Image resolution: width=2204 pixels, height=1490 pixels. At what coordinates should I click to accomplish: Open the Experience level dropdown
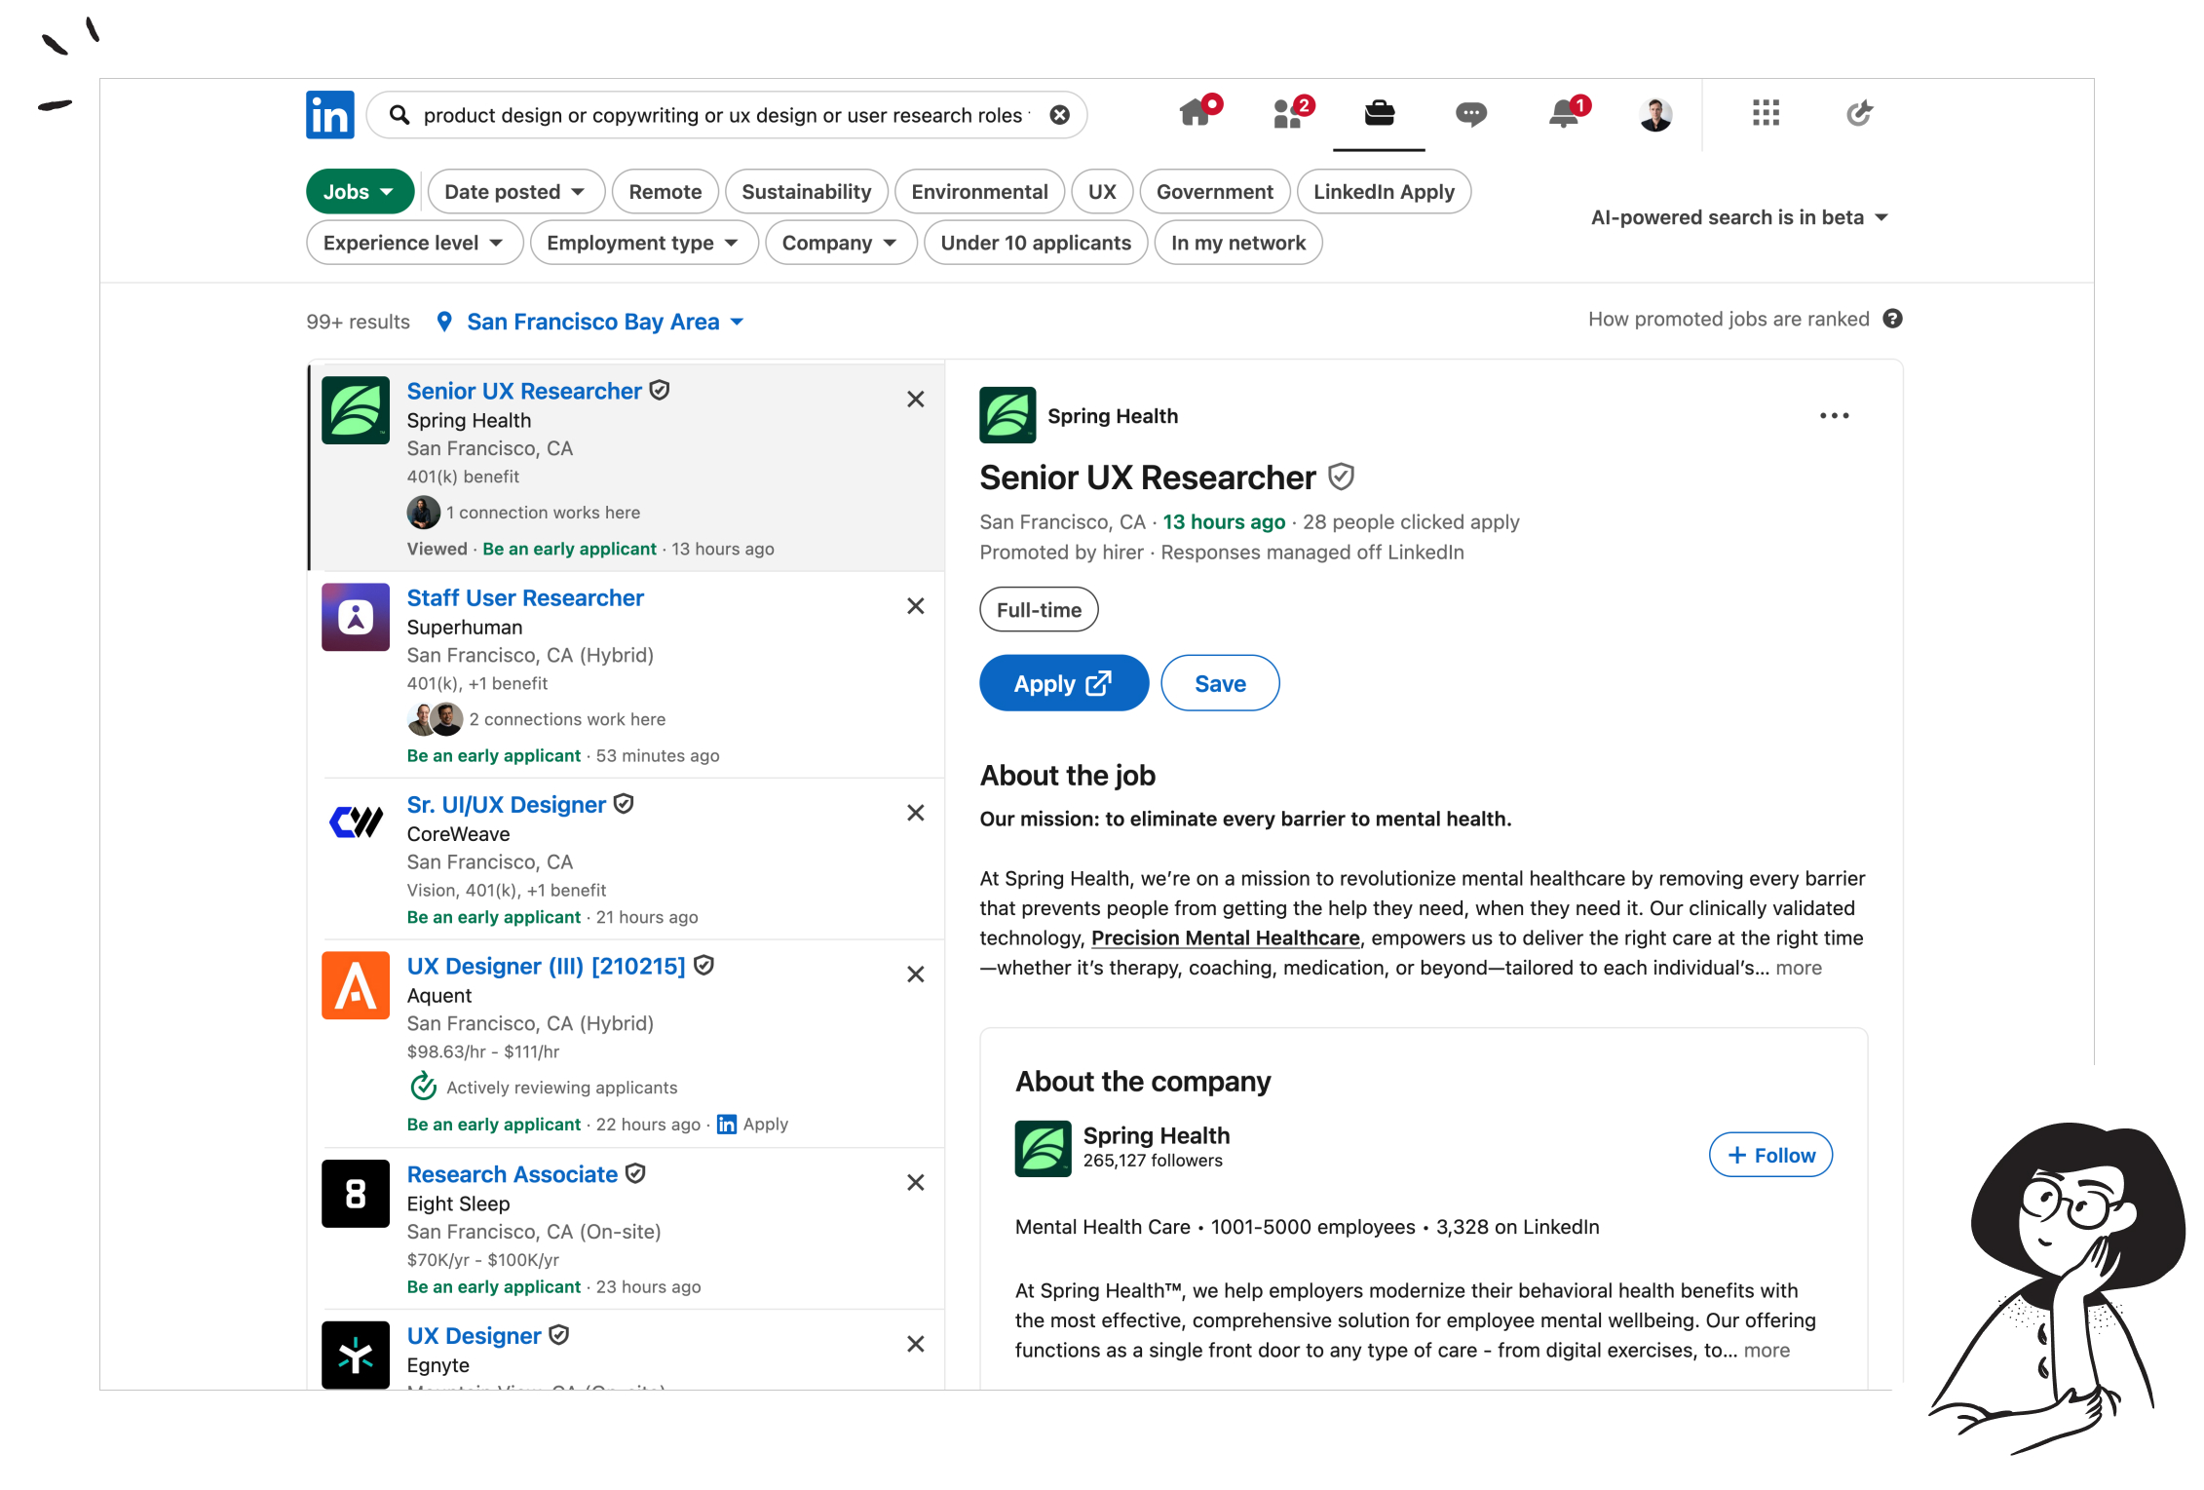(414, 243)
